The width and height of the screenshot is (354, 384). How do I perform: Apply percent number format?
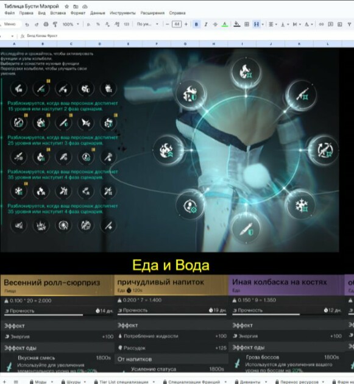pyautogui.click(x=98, y=24)
